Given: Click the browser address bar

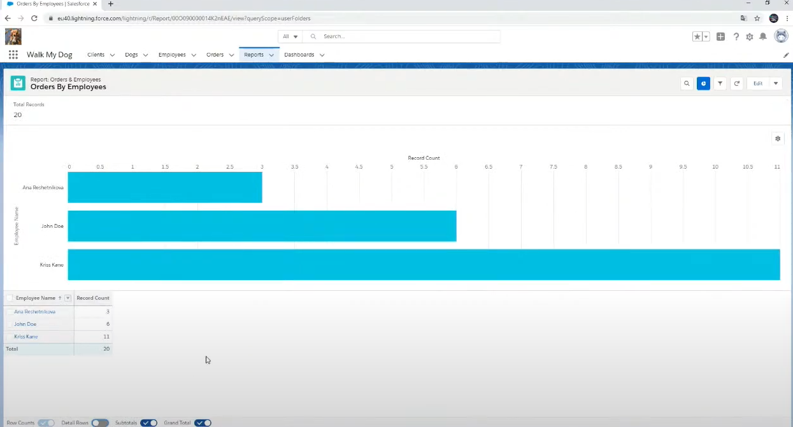Looking at the screenshot, I should coord(395,18).
